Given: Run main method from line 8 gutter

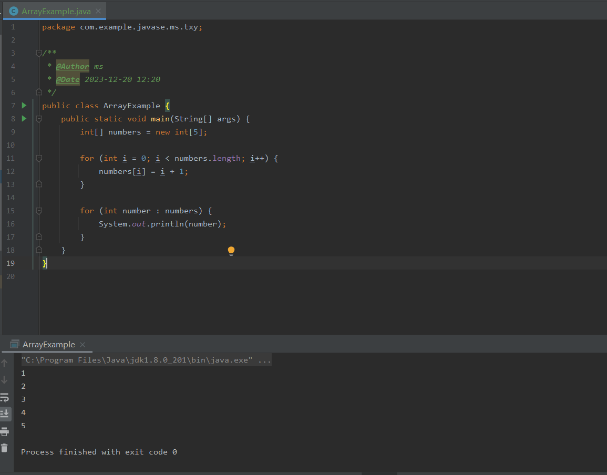Looking at the screenshot, I should pos(24,118).
